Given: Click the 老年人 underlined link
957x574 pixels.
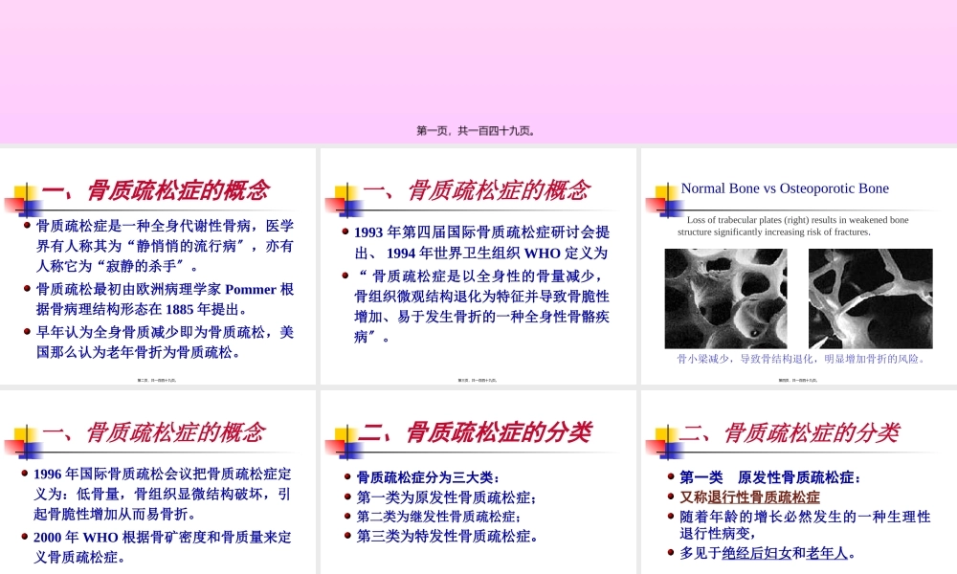Looking at the screenshot, I should [x=827, y=552].
